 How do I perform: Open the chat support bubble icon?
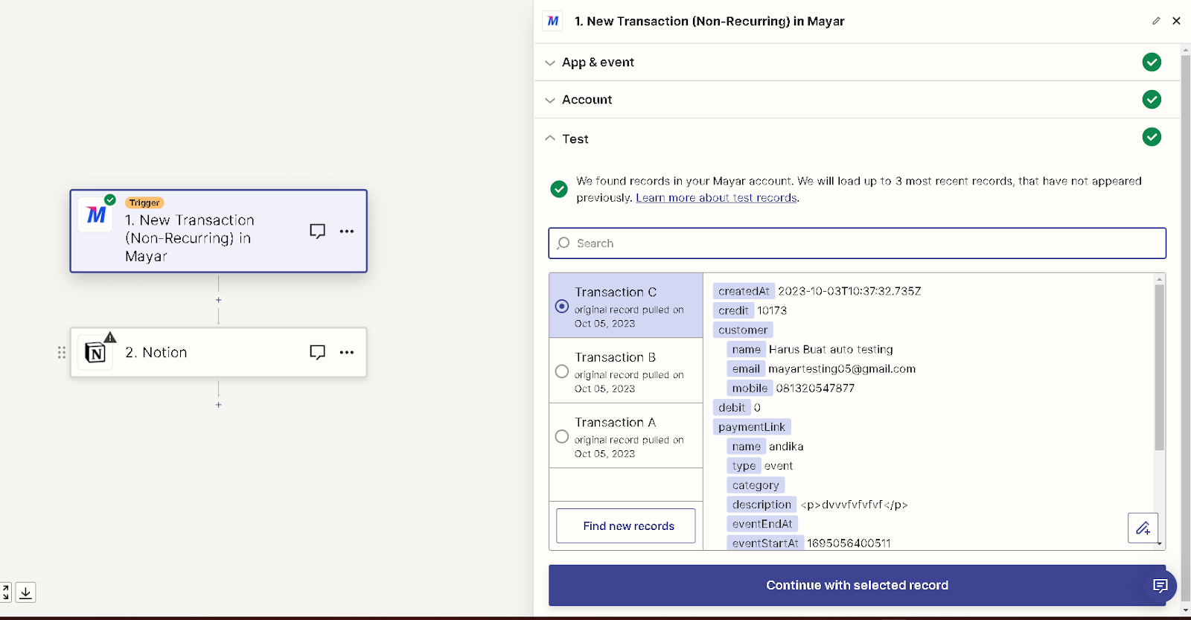click(1160, 586)
